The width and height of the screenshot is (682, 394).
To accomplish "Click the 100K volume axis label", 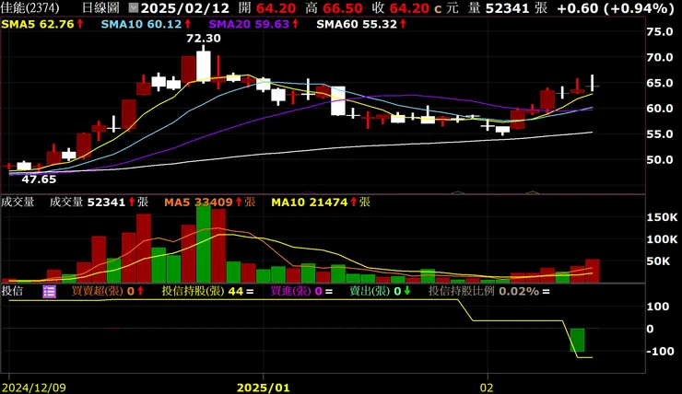I will pyautogui.click(x=662, y=239).
